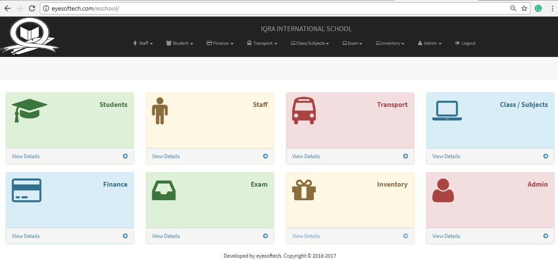
Task: Click the red user Admin icon
Action: tap(443, 191)
